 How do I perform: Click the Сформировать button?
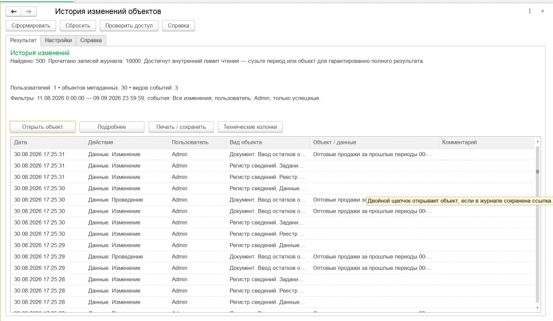31,26
